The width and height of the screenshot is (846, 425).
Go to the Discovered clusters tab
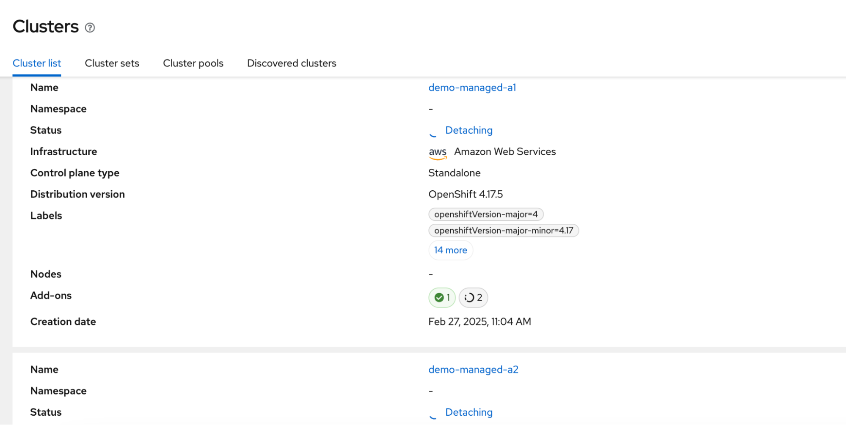pyautogui.click(x=292, y=63)
